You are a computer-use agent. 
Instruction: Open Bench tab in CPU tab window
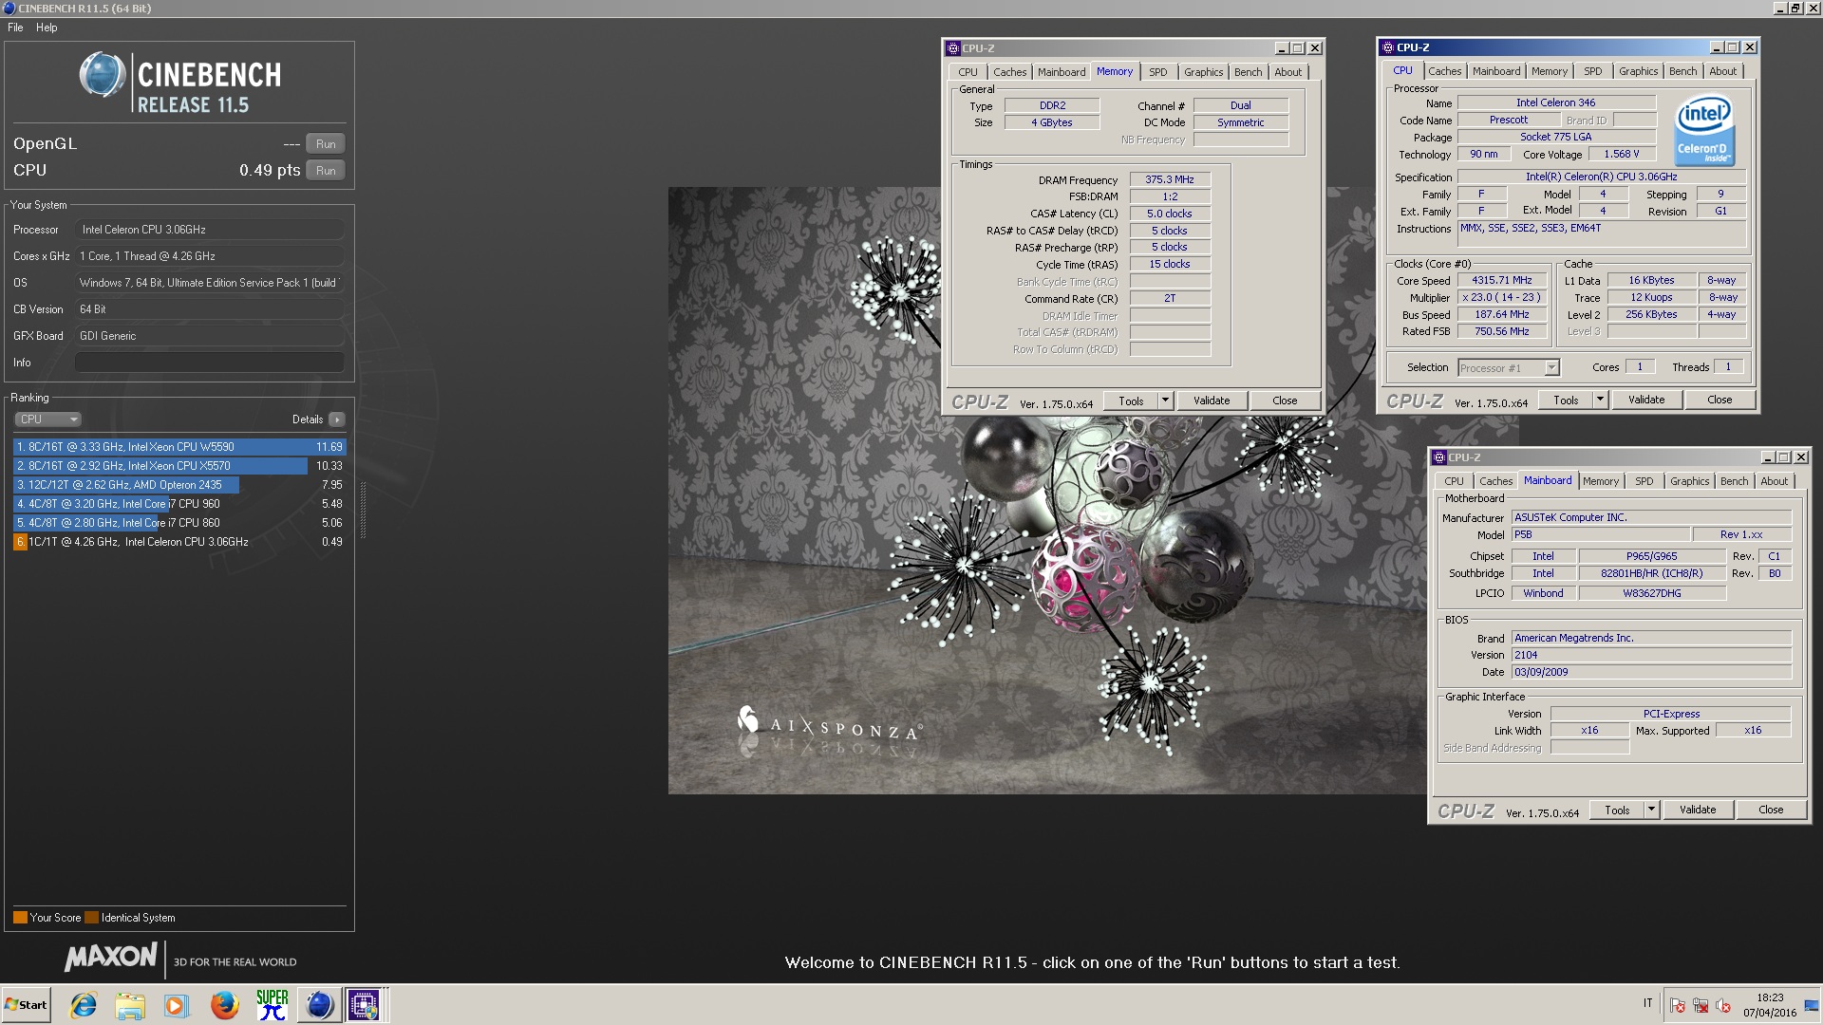tap(1682, 71)
